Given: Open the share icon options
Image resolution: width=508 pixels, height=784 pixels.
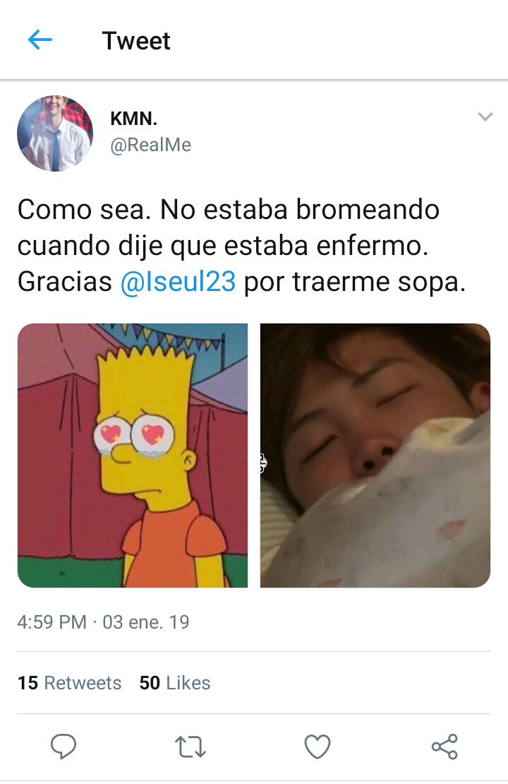Looking at the screenshot, I should click(445, 747).
